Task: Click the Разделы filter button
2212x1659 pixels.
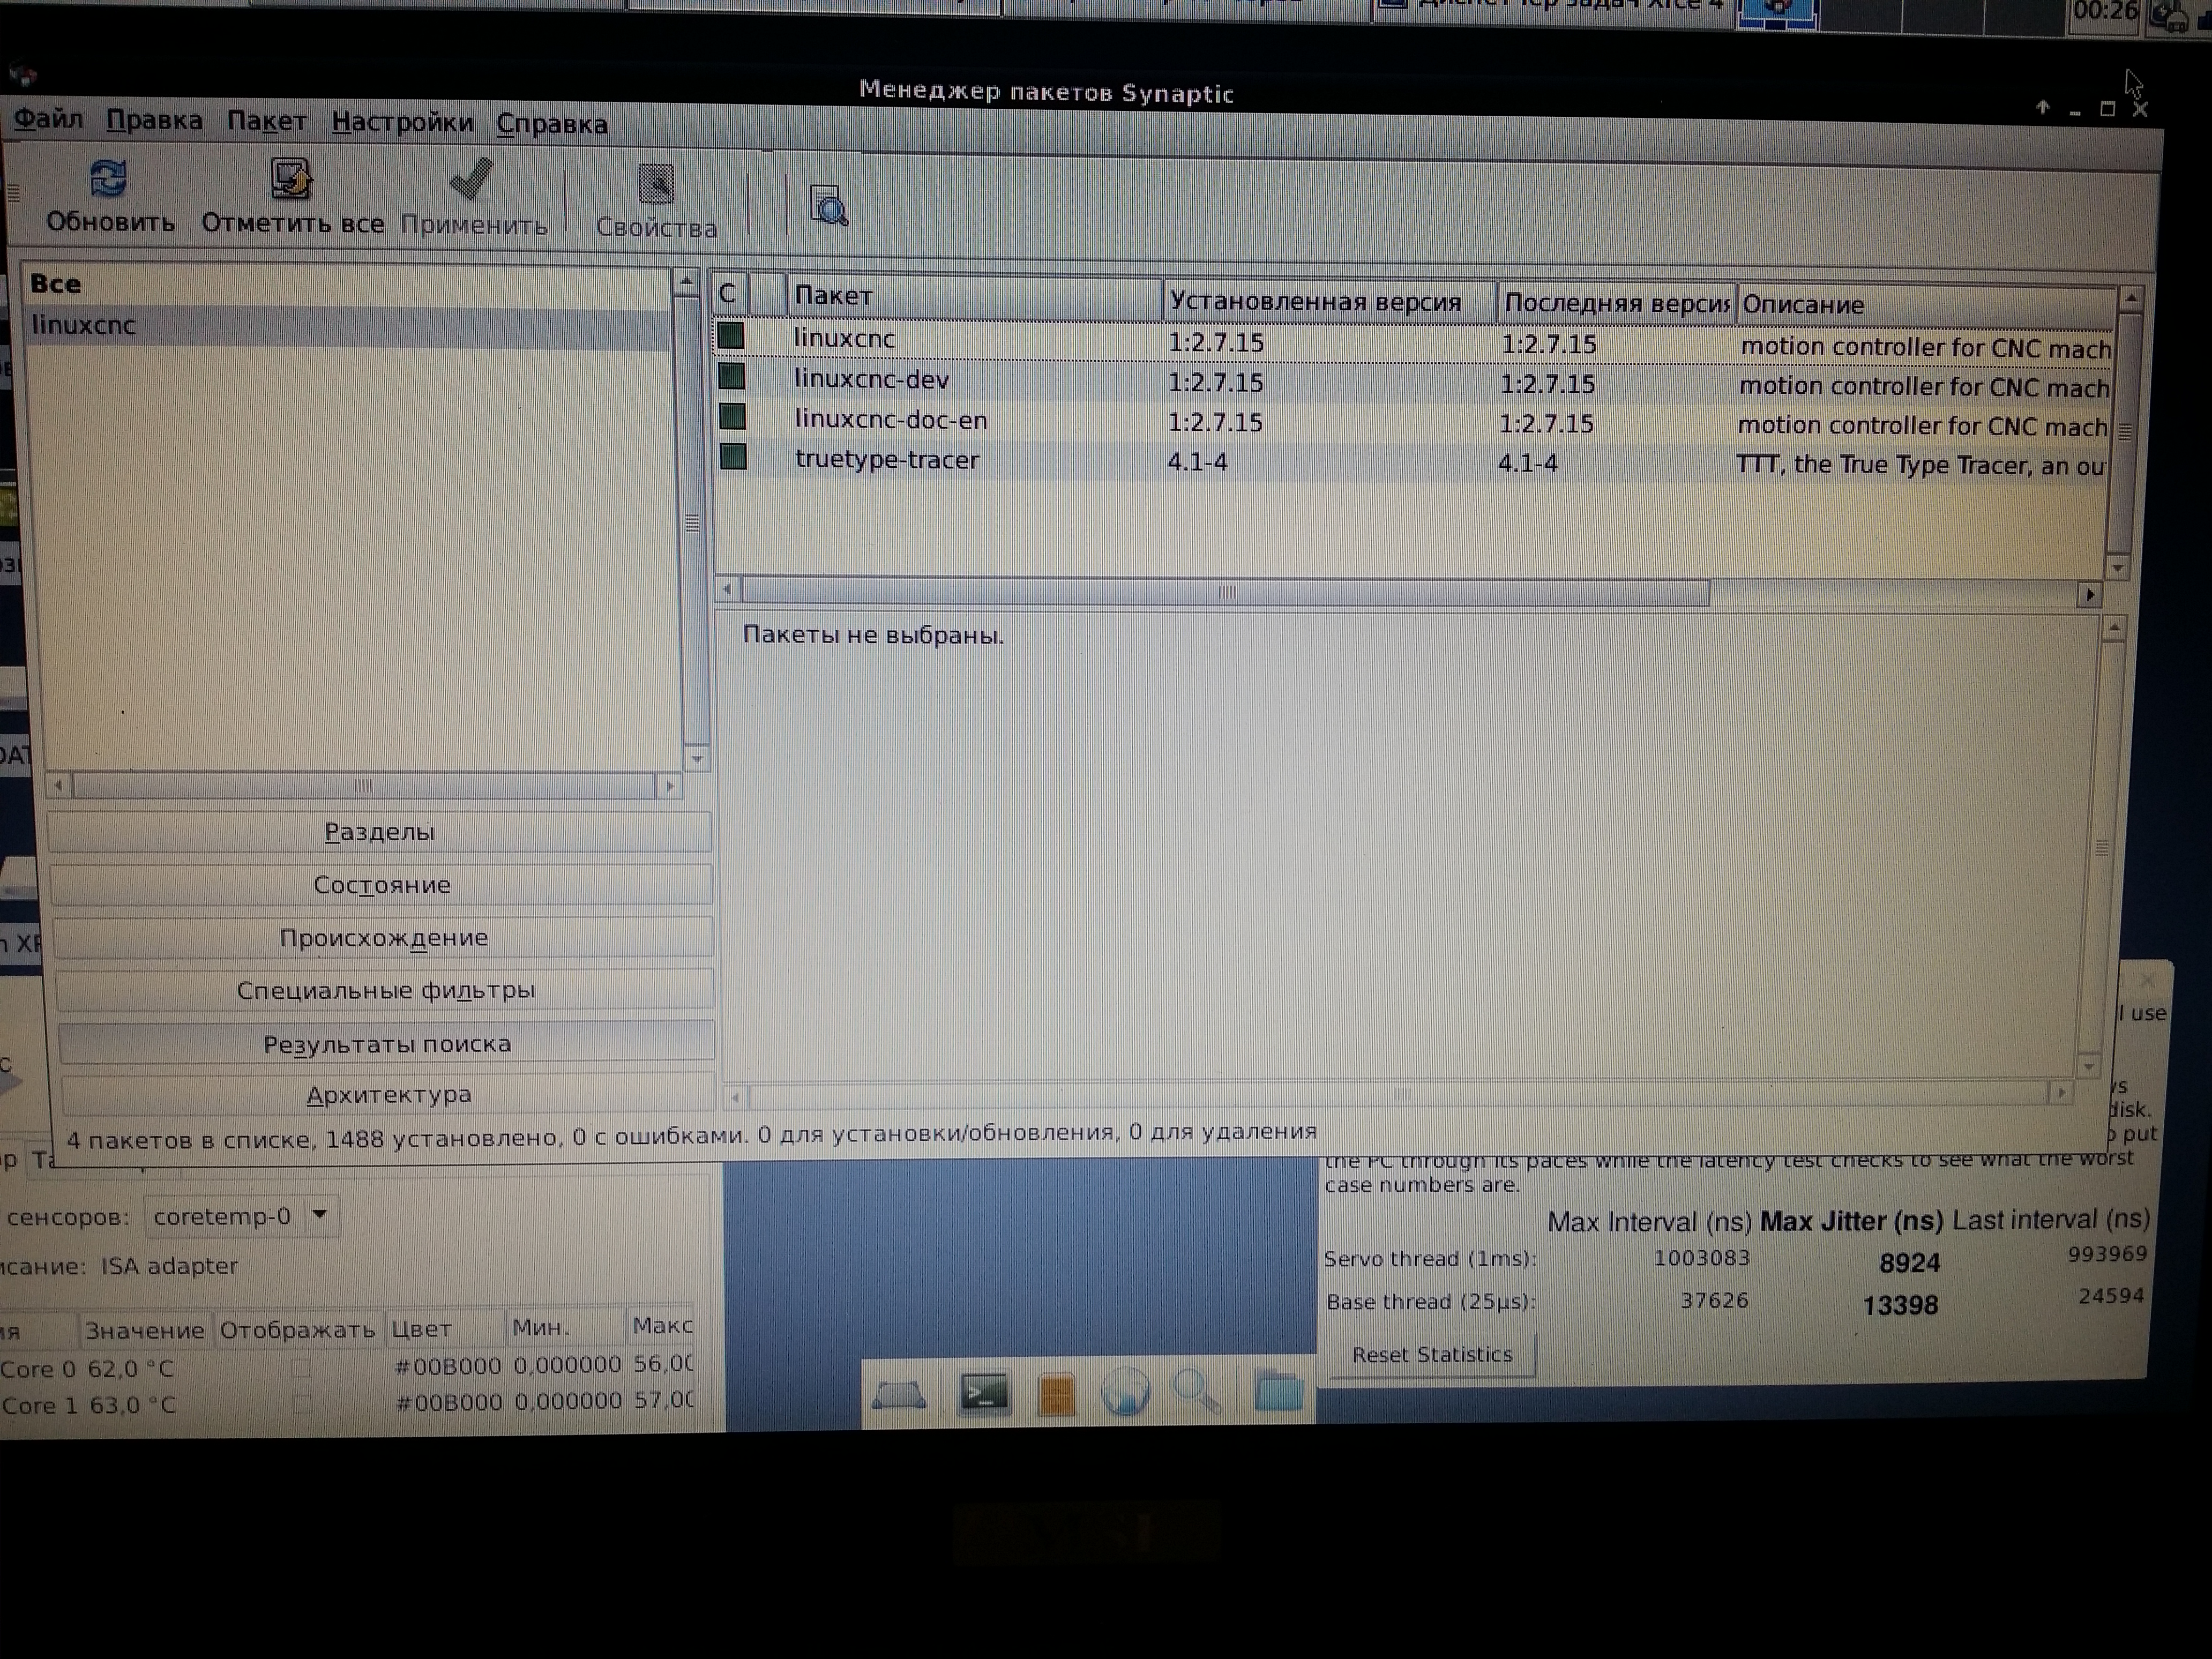Action: [379, 832]
